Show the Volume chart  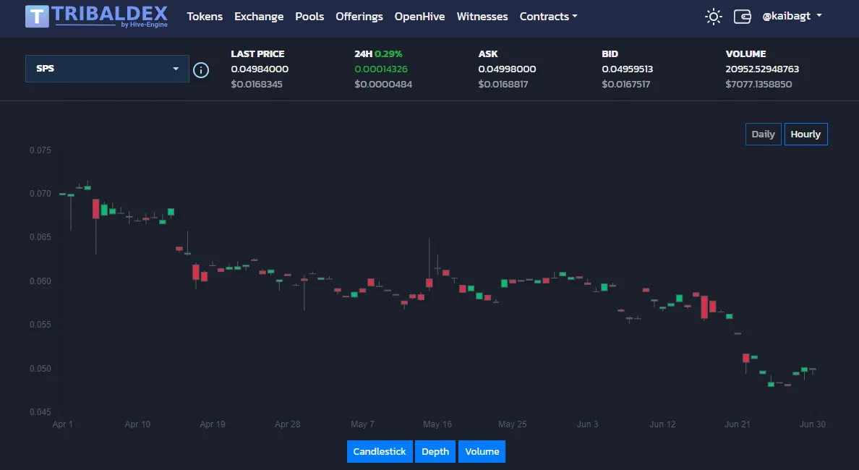[482, 451]
